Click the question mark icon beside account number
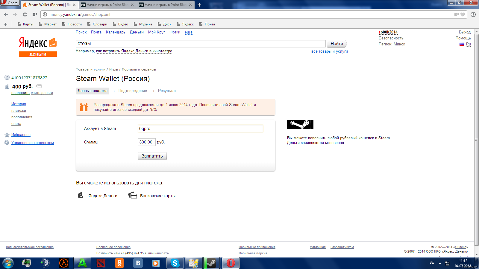 pyautogui.click(x=7, y=77)
